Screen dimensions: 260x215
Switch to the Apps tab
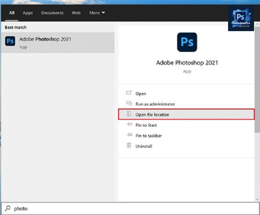(x=28, y=13)
